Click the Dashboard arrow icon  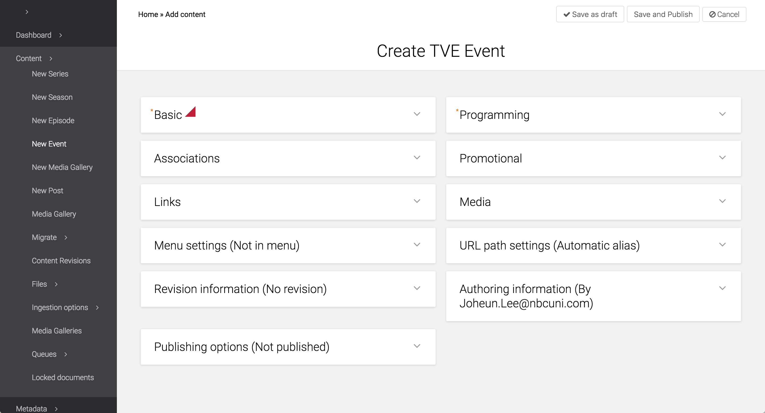pos(61,35)
